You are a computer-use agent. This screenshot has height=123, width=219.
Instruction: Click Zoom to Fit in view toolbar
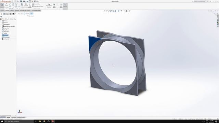tap(104, 11)
